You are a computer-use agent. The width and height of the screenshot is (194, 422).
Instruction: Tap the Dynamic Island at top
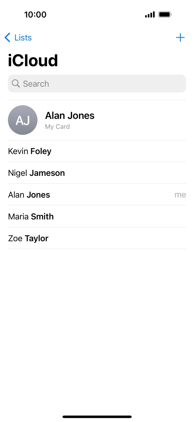pos(97,14)
